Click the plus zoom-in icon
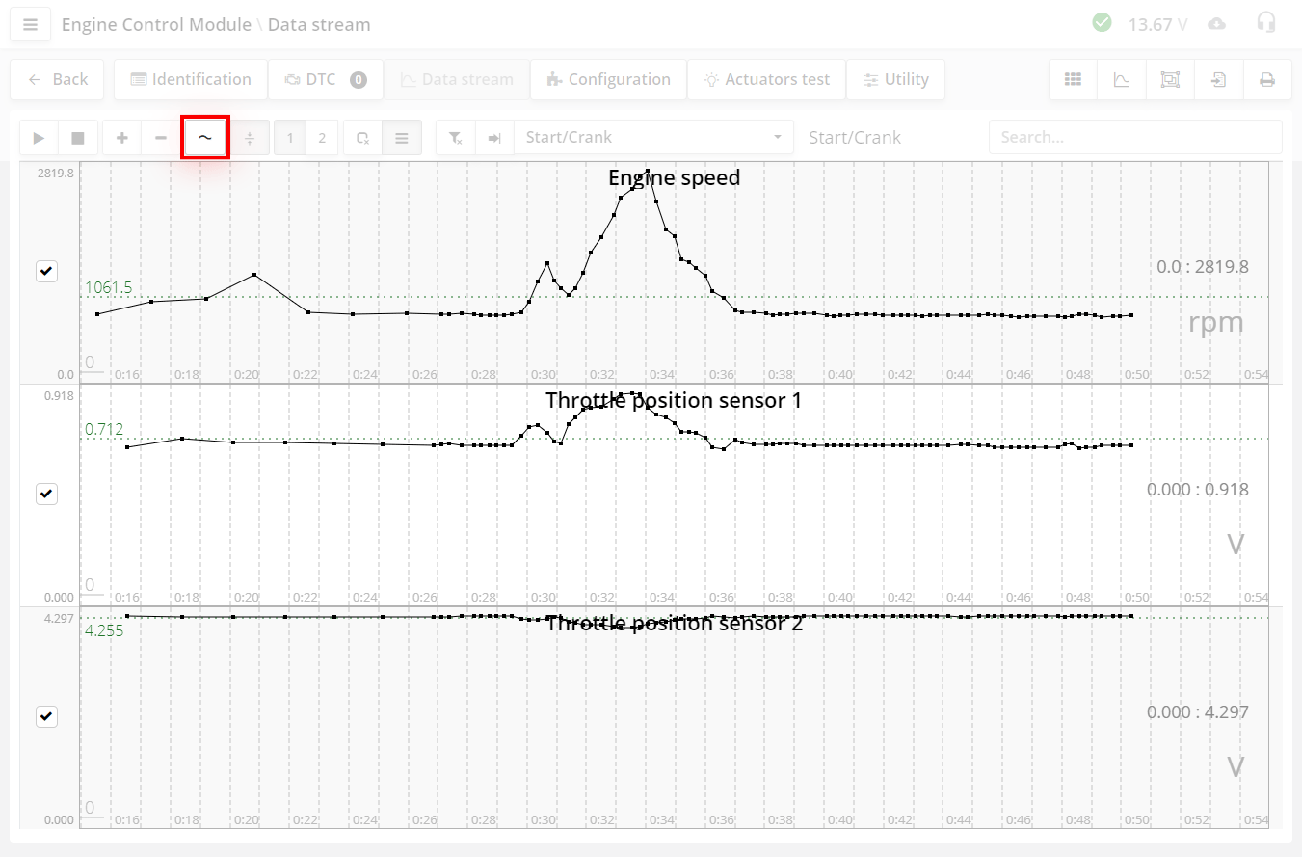 121,138
